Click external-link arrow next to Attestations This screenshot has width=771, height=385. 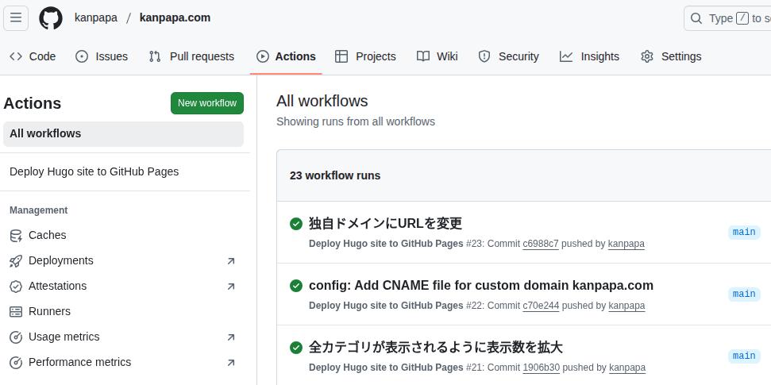pos(231,287)
